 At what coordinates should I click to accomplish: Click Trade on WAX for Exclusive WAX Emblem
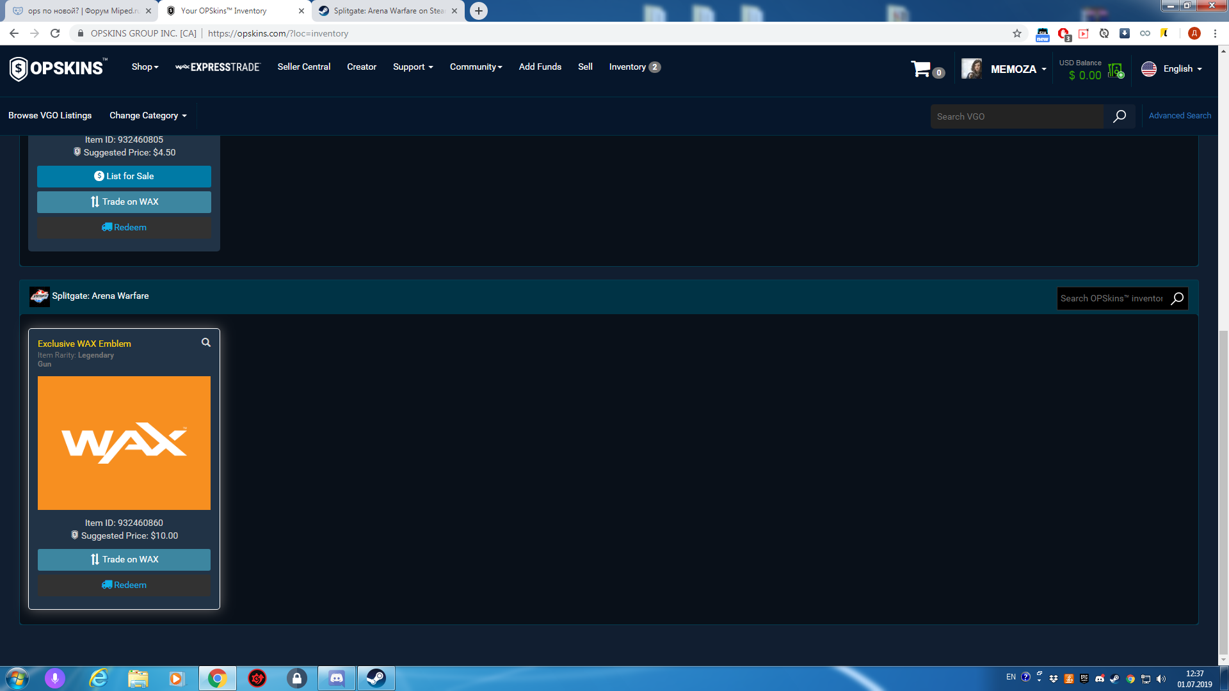pyautogui.click(x=124, y=560)
